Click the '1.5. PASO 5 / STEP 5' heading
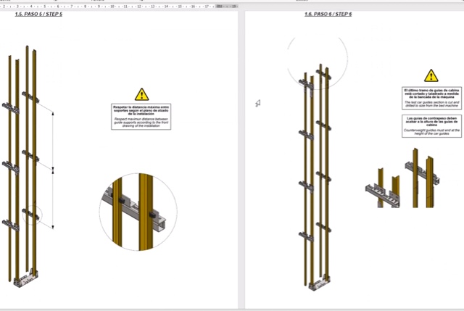The width and height of the screenshot is (464, 311). (x=38, y=14)
